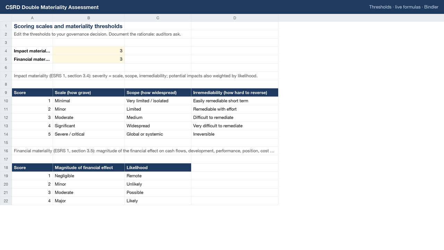Click the 'Scale (how grave)' header cell
This screenshot has height=250, width=444.
(x=89, y=93)
